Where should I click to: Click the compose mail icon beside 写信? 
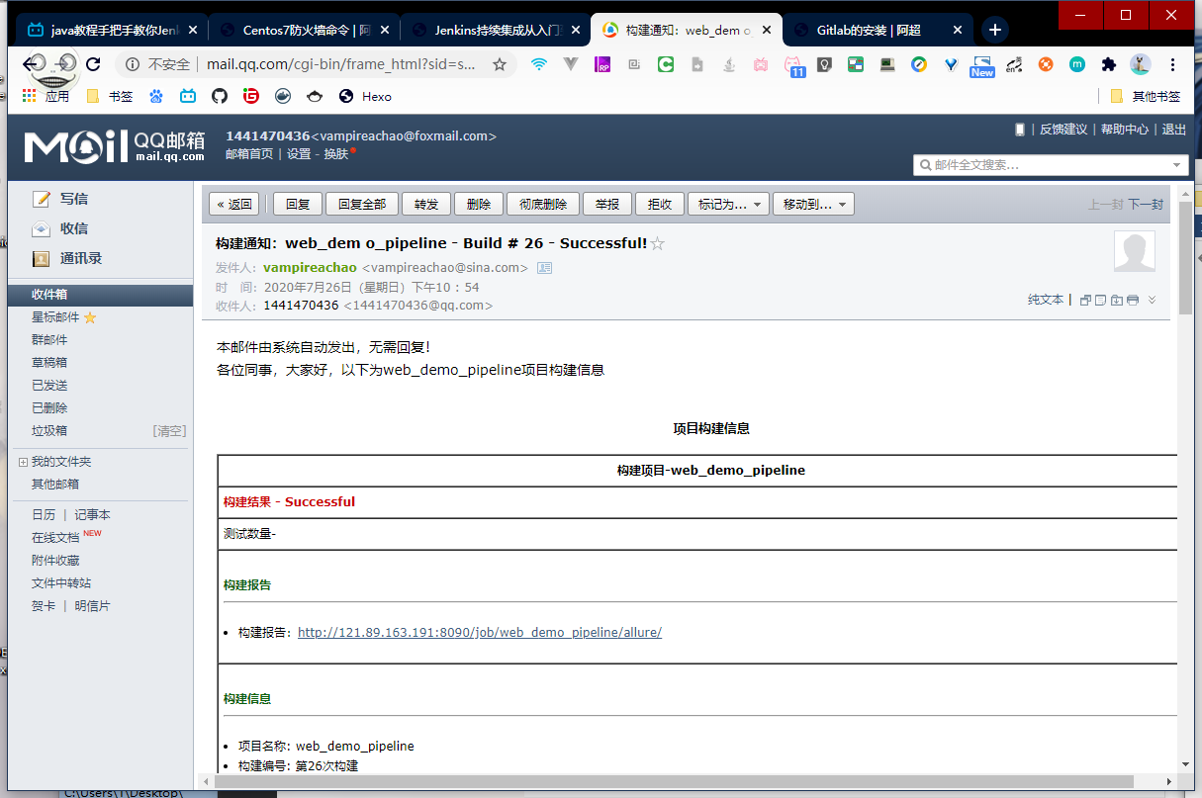pos(42,199)
